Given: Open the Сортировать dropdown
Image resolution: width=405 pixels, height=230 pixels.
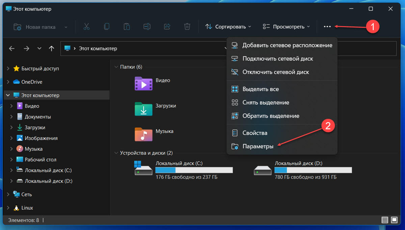Looking at the screenshot, I should point(228,27).
